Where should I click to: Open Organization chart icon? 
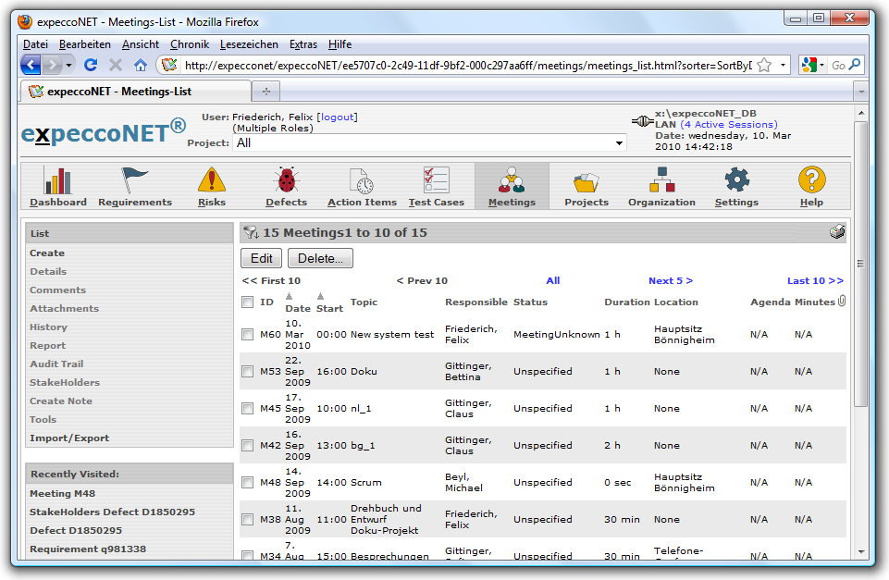click(x=661, y=180)
